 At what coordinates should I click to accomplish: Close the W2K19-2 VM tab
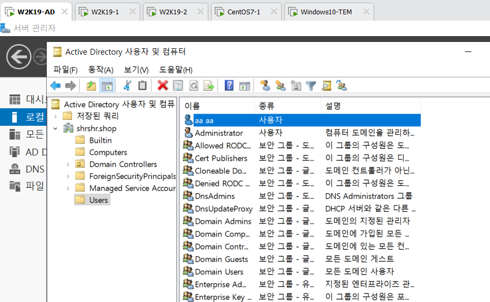pyautogui.click(x=201, y=12)
